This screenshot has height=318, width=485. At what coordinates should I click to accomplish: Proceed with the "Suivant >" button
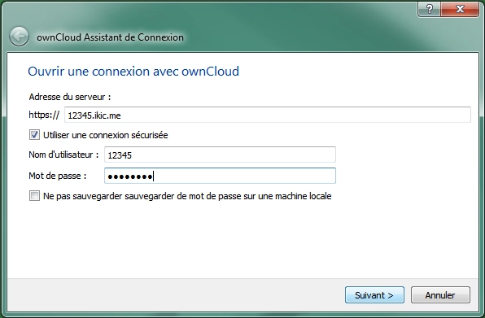point(374,295)
